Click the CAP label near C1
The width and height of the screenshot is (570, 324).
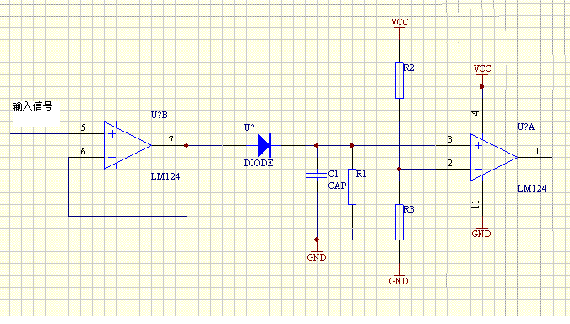point(337,186)
